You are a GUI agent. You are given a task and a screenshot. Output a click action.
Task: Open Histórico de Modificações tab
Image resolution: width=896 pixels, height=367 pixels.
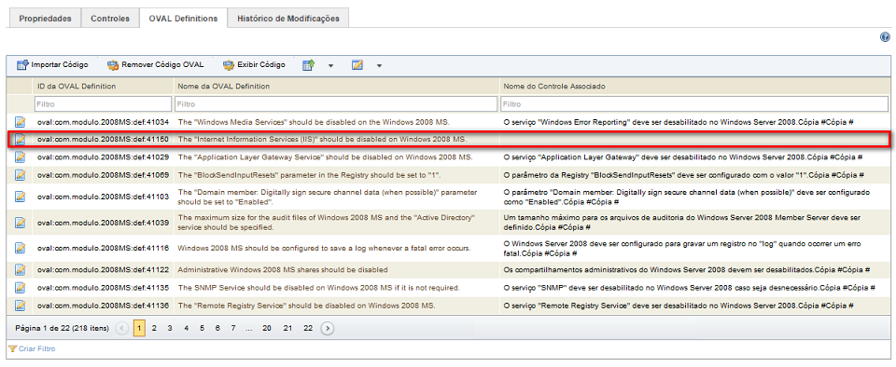pyautogui.click(x=288, y=19)
